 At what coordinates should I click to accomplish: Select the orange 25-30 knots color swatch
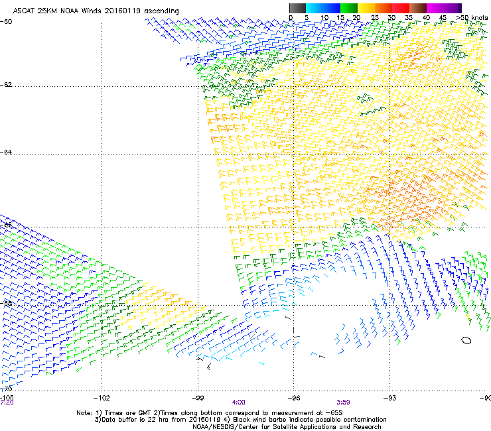tap(384, 8)
